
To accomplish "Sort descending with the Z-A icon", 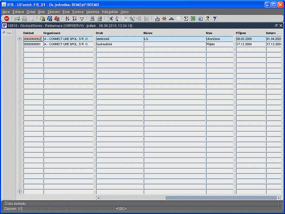I will pos(74,18).
